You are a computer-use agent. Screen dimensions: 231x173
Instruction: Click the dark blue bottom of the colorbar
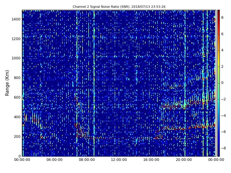[219, 154]
